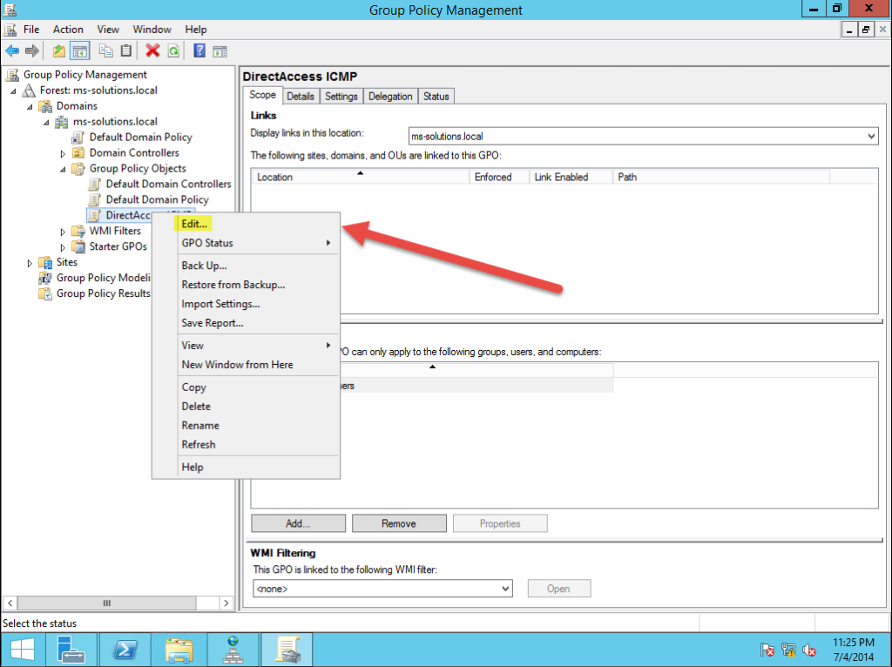The height and width of the screenshot is (667, 892).
Task: Click the Add... button
Action: (x=298, y=523)
